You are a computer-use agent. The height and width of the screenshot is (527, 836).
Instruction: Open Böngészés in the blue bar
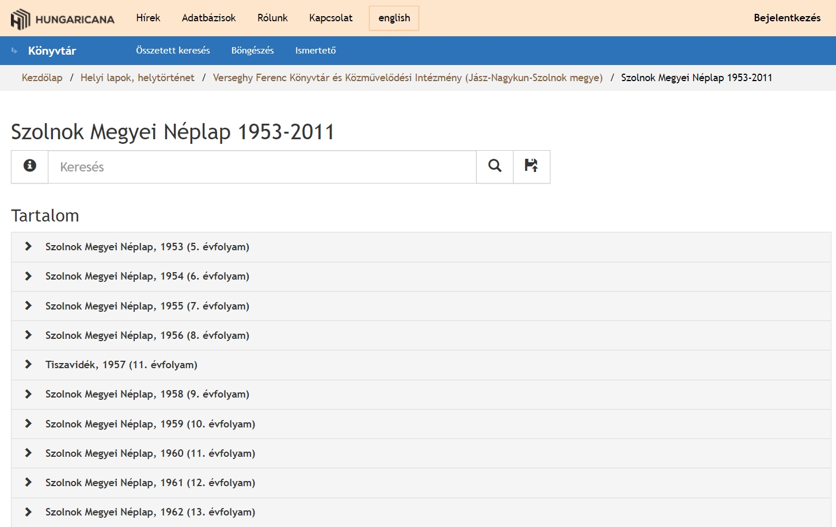point(253,51)
